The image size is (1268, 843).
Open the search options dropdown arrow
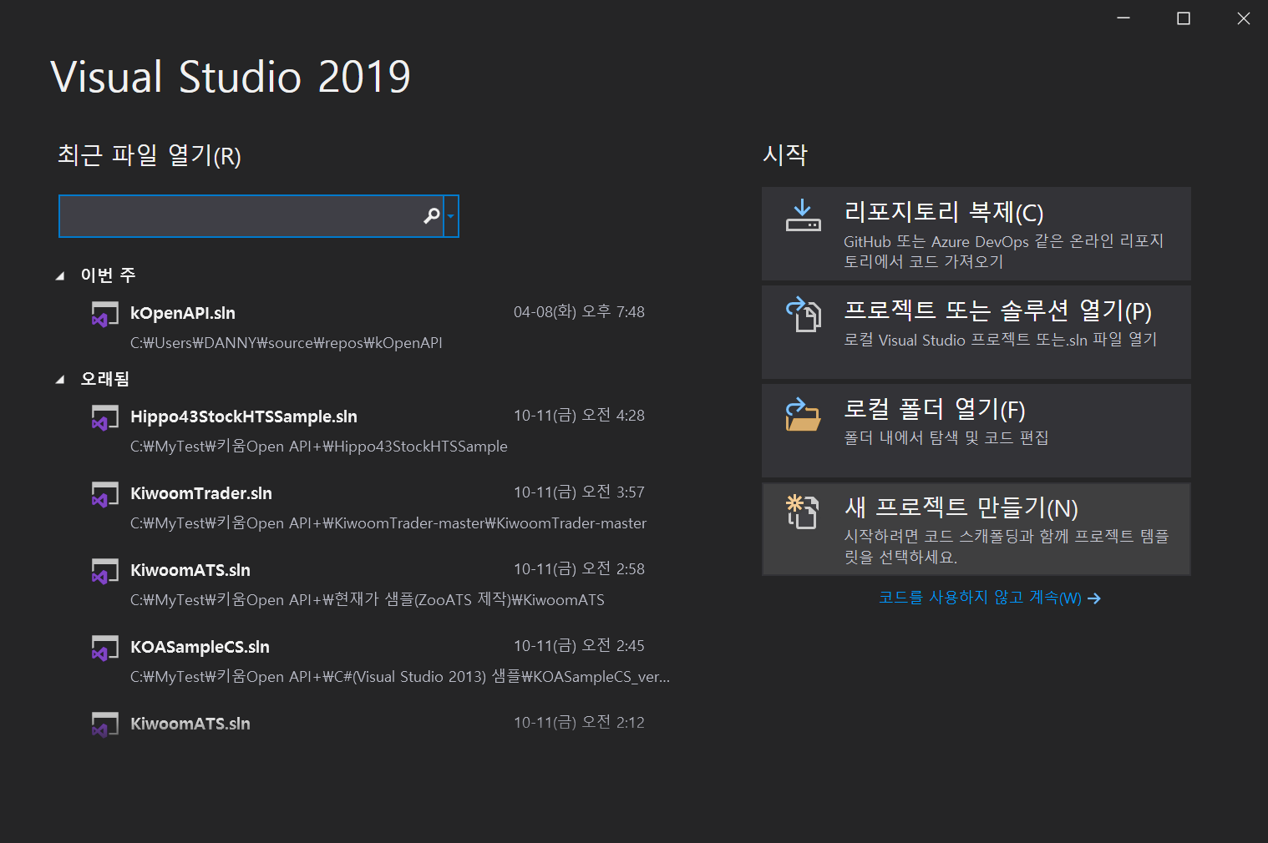click(452, 215)
